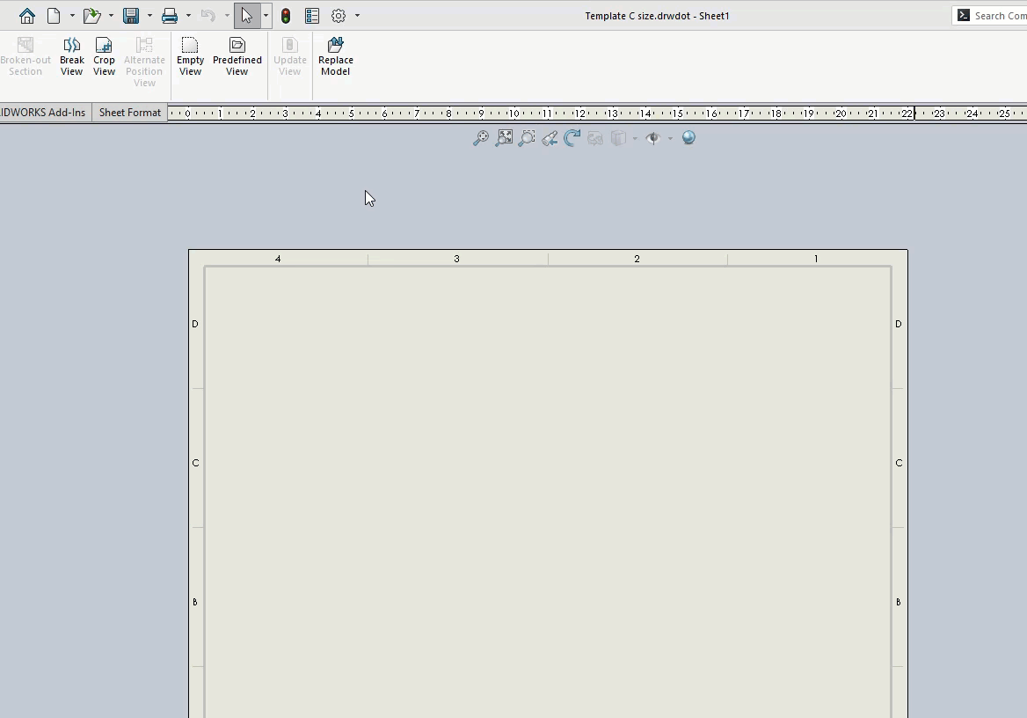Click the Rotate View icon
The width and height of the screenshot is (1027, 718).
(x=572, y=138)
